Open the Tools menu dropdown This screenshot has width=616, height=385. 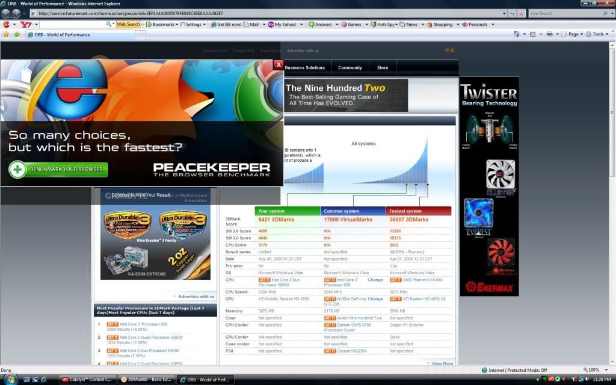pos(597,34)
